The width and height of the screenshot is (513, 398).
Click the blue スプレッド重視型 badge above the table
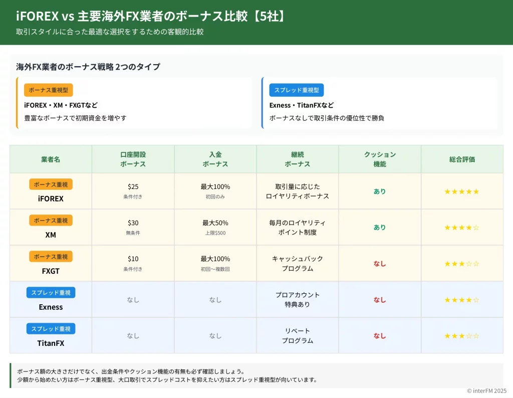tap(297, 90)
